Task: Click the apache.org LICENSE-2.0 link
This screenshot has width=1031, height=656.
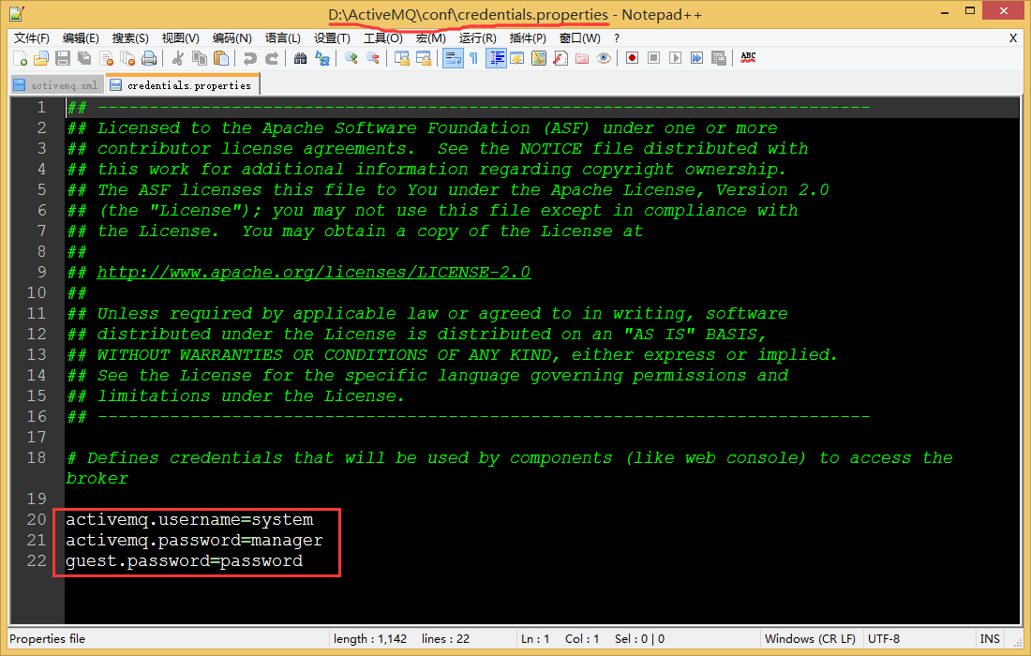Action: (x=314, y=272)
